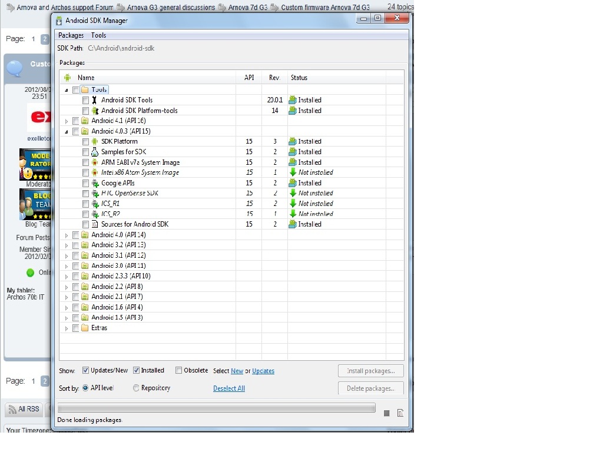Open the SDK Manager log window icon
603x452 pixels.
pyautogui.click(x=400, y=413)
